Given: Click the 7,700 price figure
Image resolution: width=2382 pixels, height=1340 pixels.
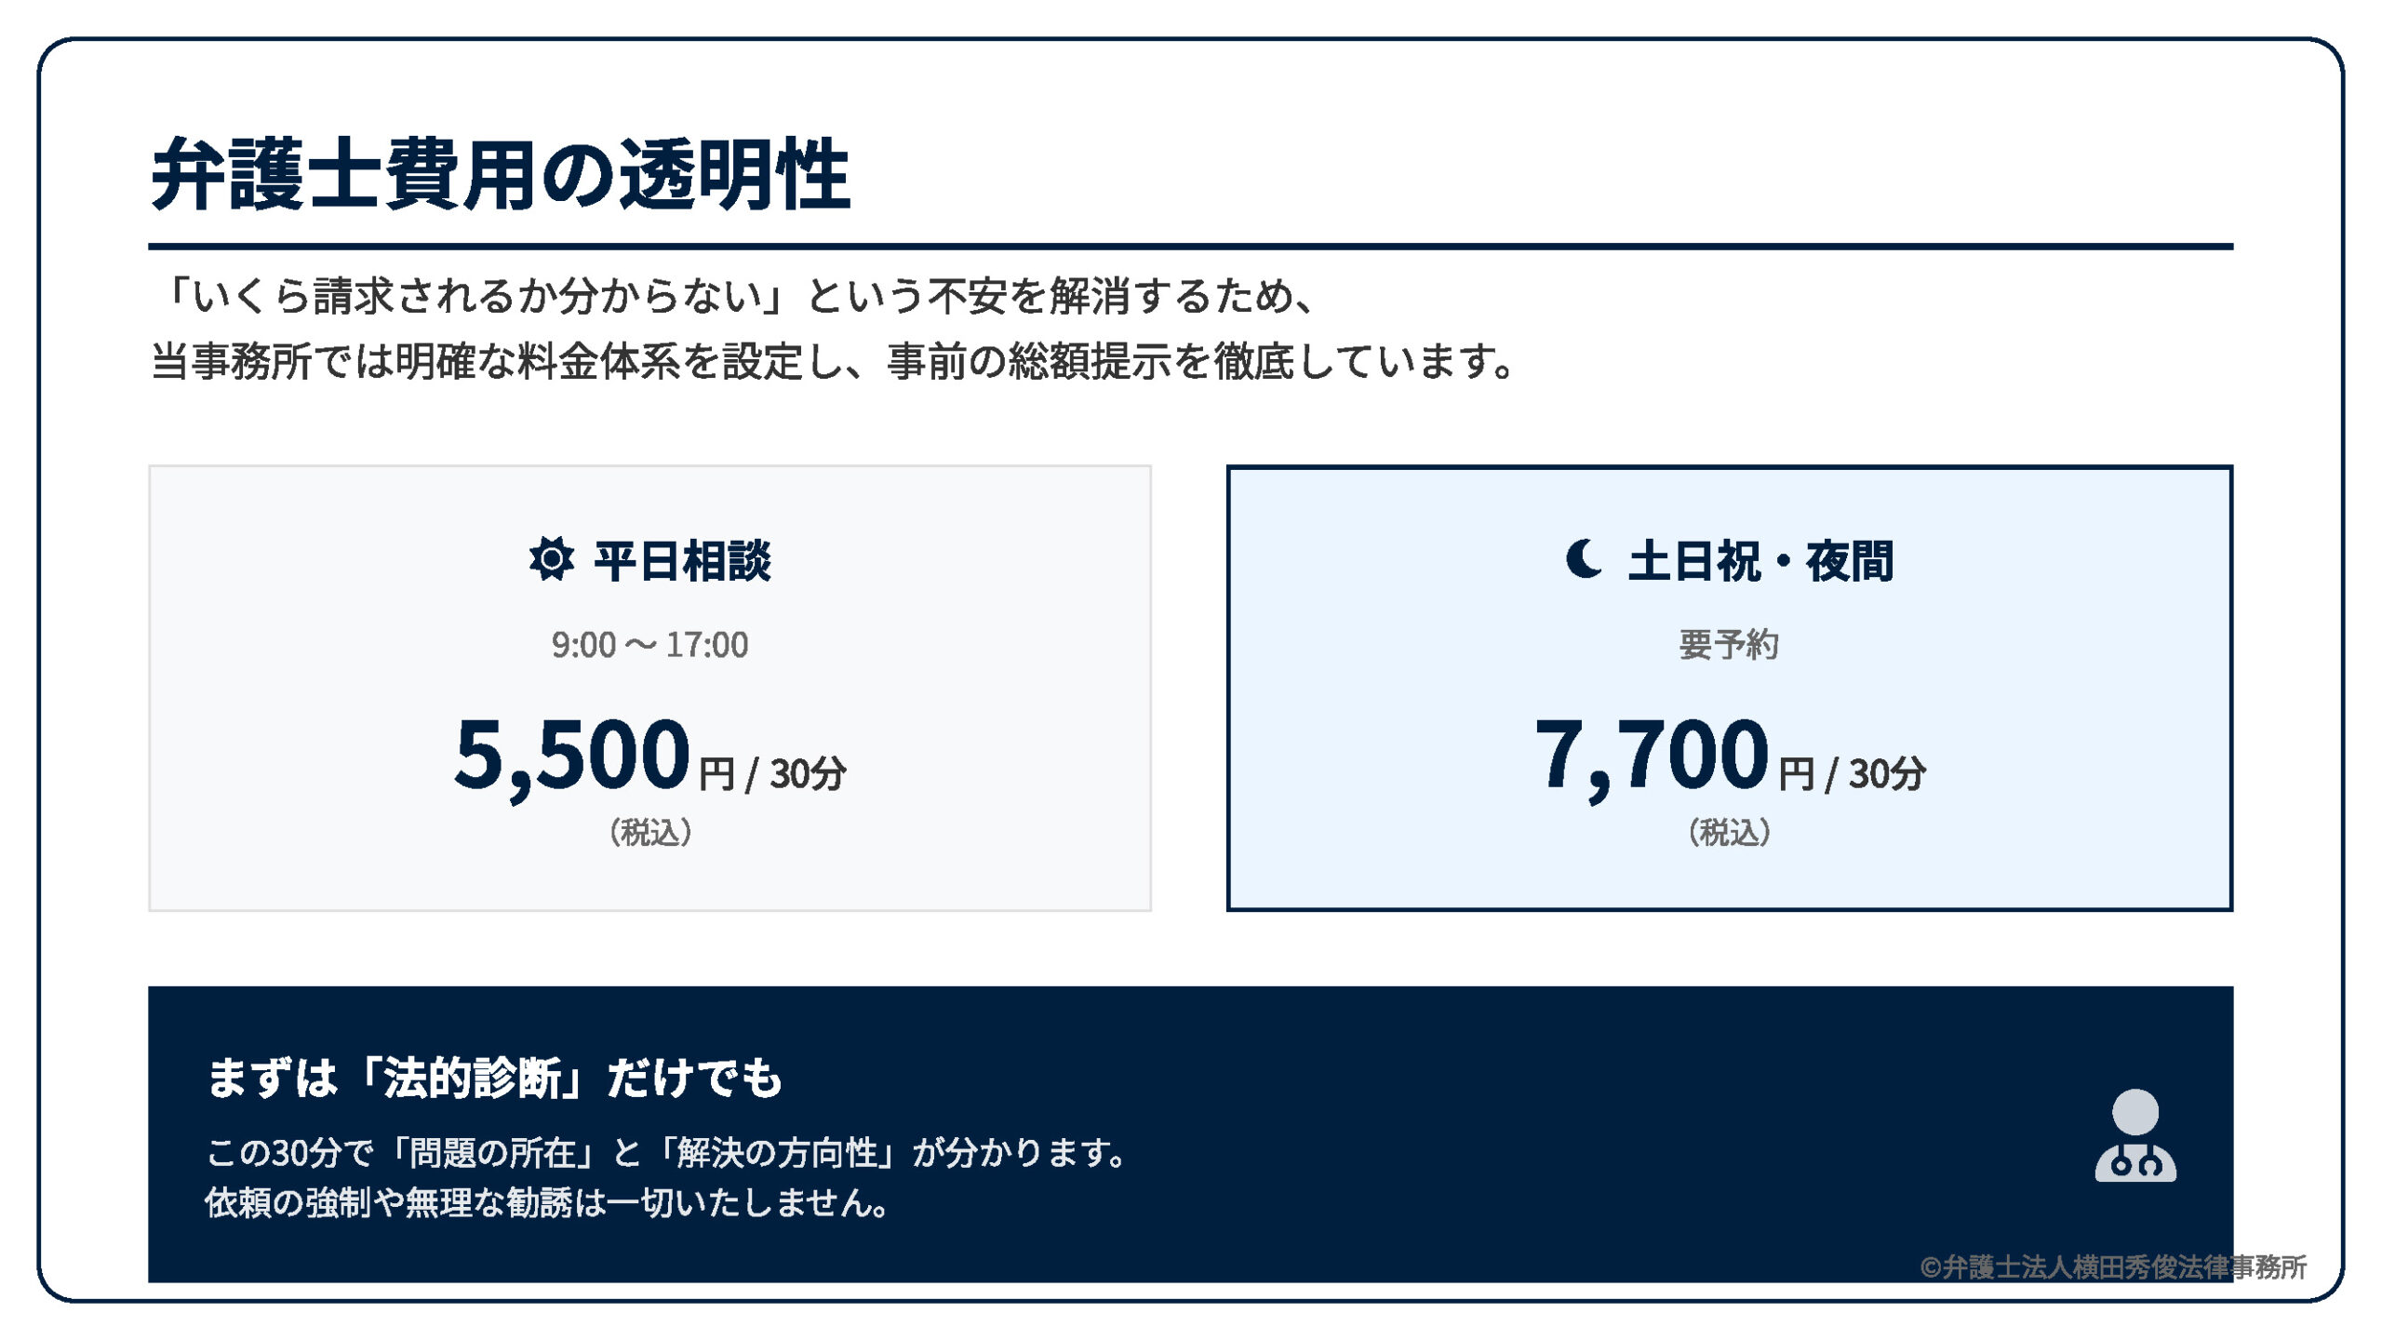Looking at the screenshot, I should 1651,754.
